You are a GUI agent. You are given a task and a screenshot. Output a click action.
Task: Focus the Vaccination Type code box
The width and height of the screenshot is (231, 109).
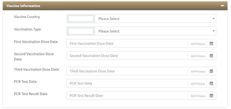81,31
